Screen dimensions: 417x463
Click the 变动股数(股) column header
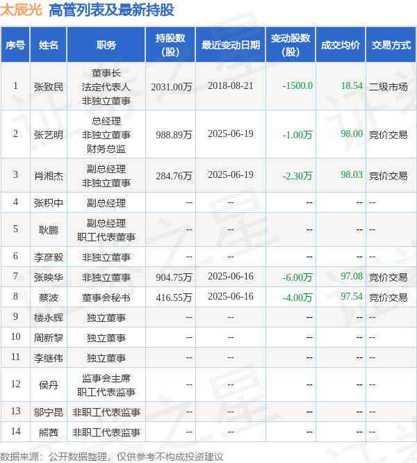[x=291, y=45]
